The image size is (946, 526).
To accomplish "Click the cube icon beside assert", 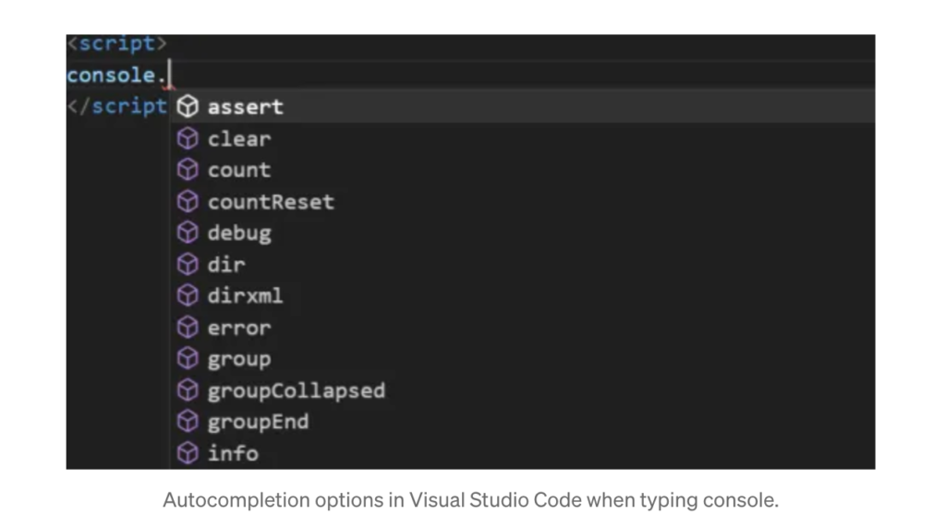I will pos(188,107).
